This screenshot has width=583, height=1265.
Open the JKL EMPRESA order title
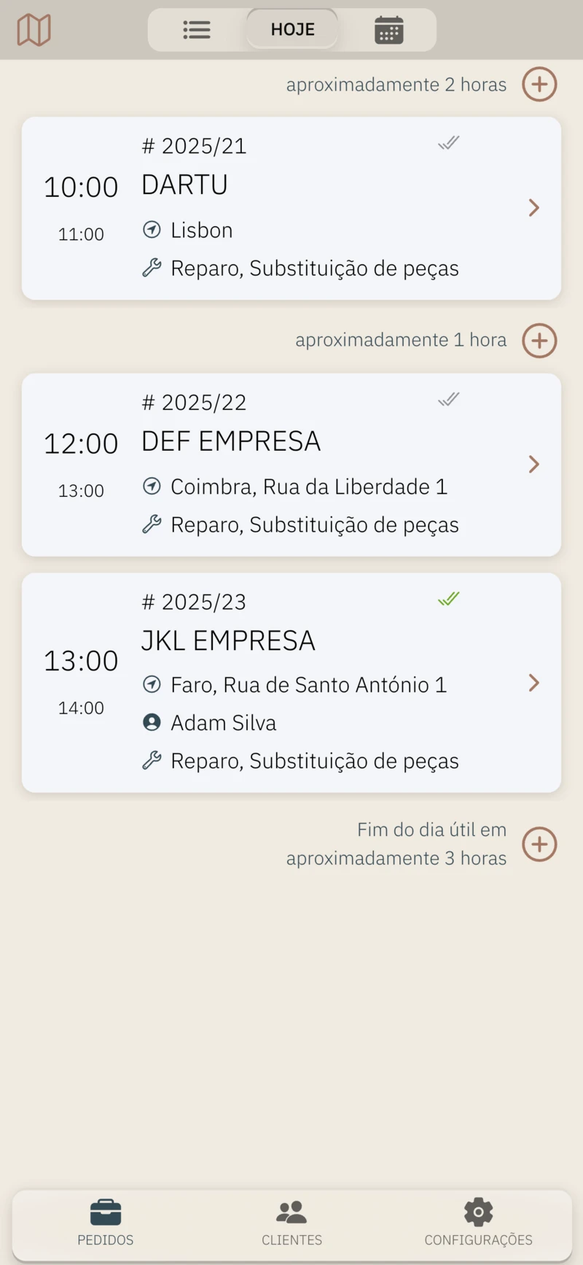228,641
